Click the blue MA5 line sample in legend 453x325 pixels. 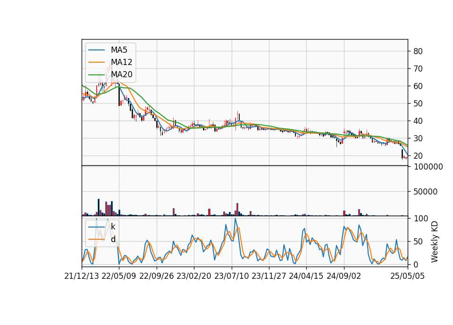[96, 50]
